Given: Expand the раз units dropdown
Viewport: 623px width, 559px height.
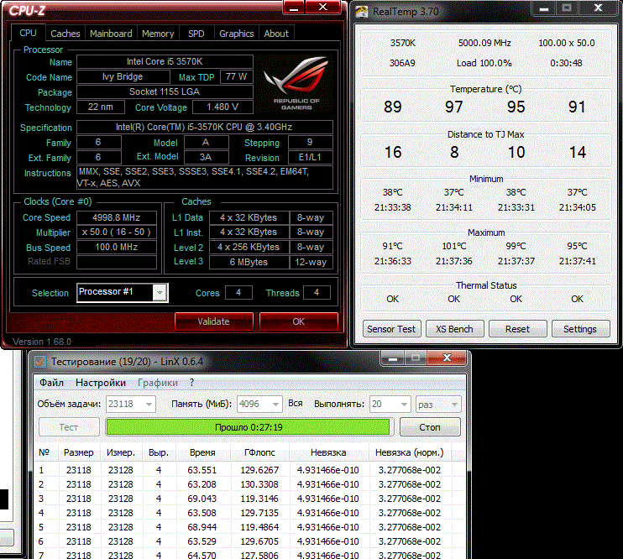Looking at the screenshot, I should click(x=454, y=404).
